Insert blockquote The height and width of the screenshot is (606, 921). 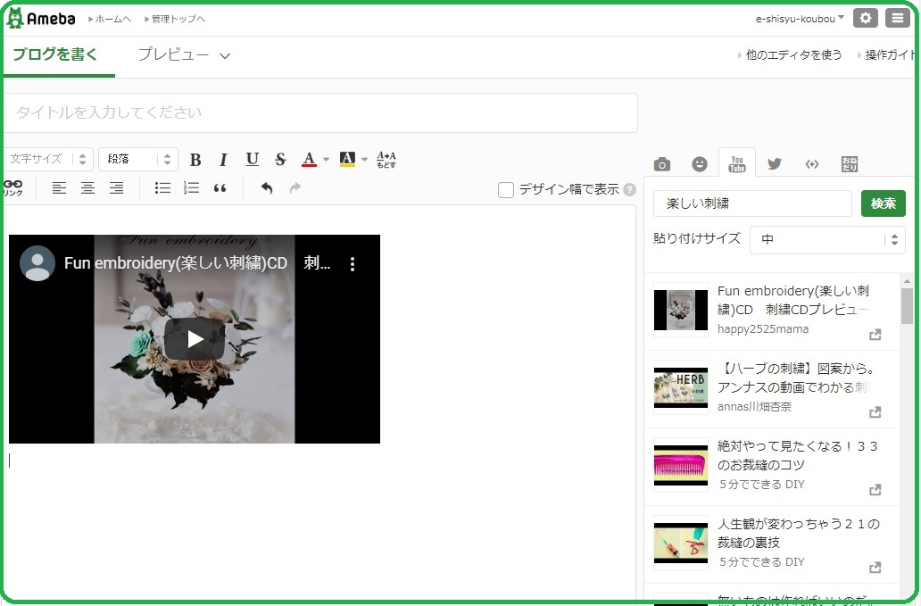[220, 188]
